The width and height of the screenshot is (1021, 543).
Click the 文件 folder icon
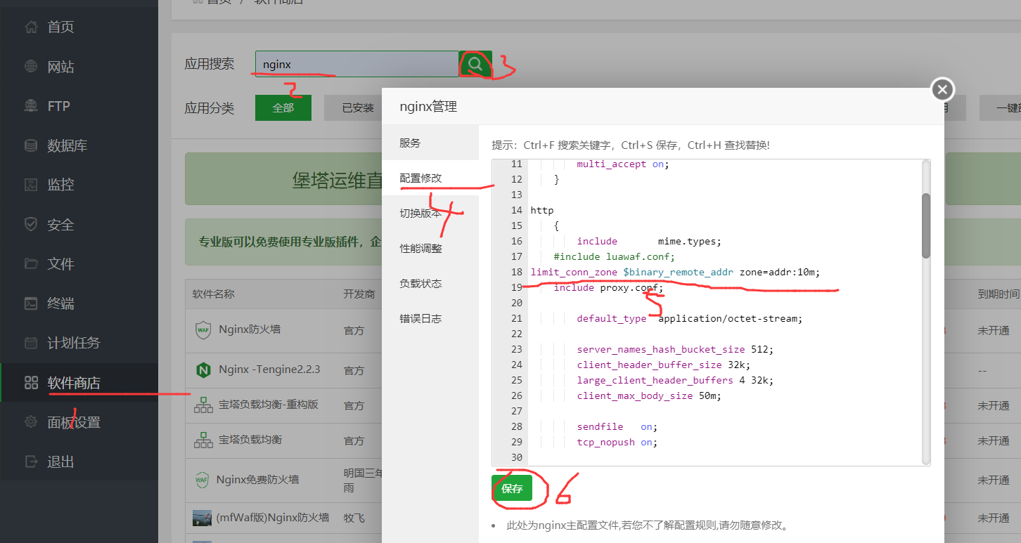(x=30, y=264)
